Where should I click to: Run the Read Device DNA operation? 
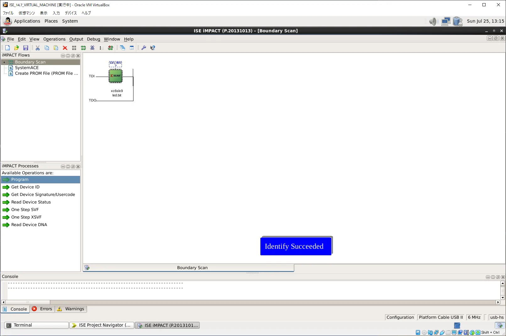click(29, 225)
